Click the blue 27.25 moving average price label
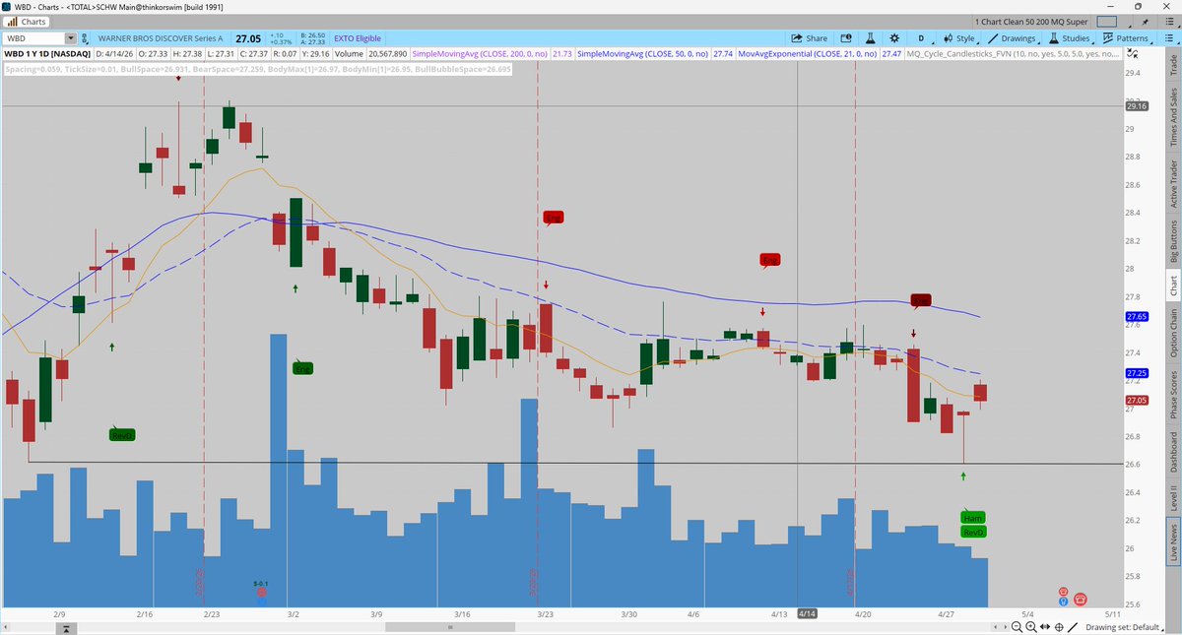Image resolution: width=1182 pixels, height=635 pixels. coord(1136,374)
